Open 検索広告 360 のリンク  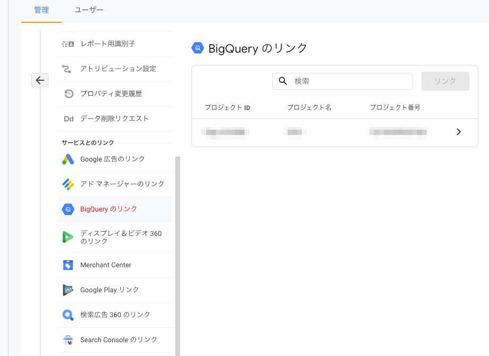(x=115, y=315)
